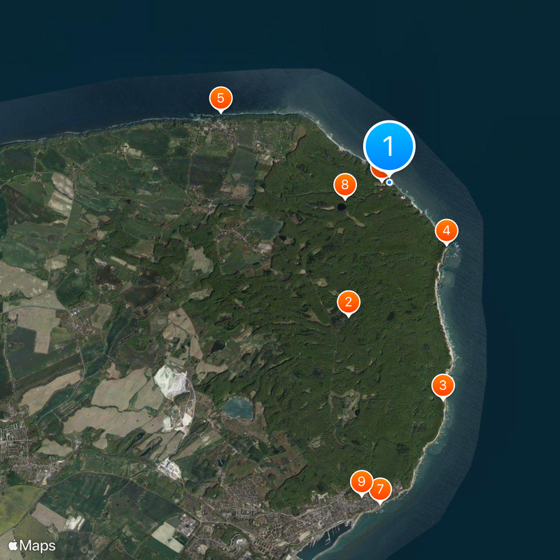Open the orange pin labeled 9
This screenshot has width=560, height=560.
tap(361, 483)
